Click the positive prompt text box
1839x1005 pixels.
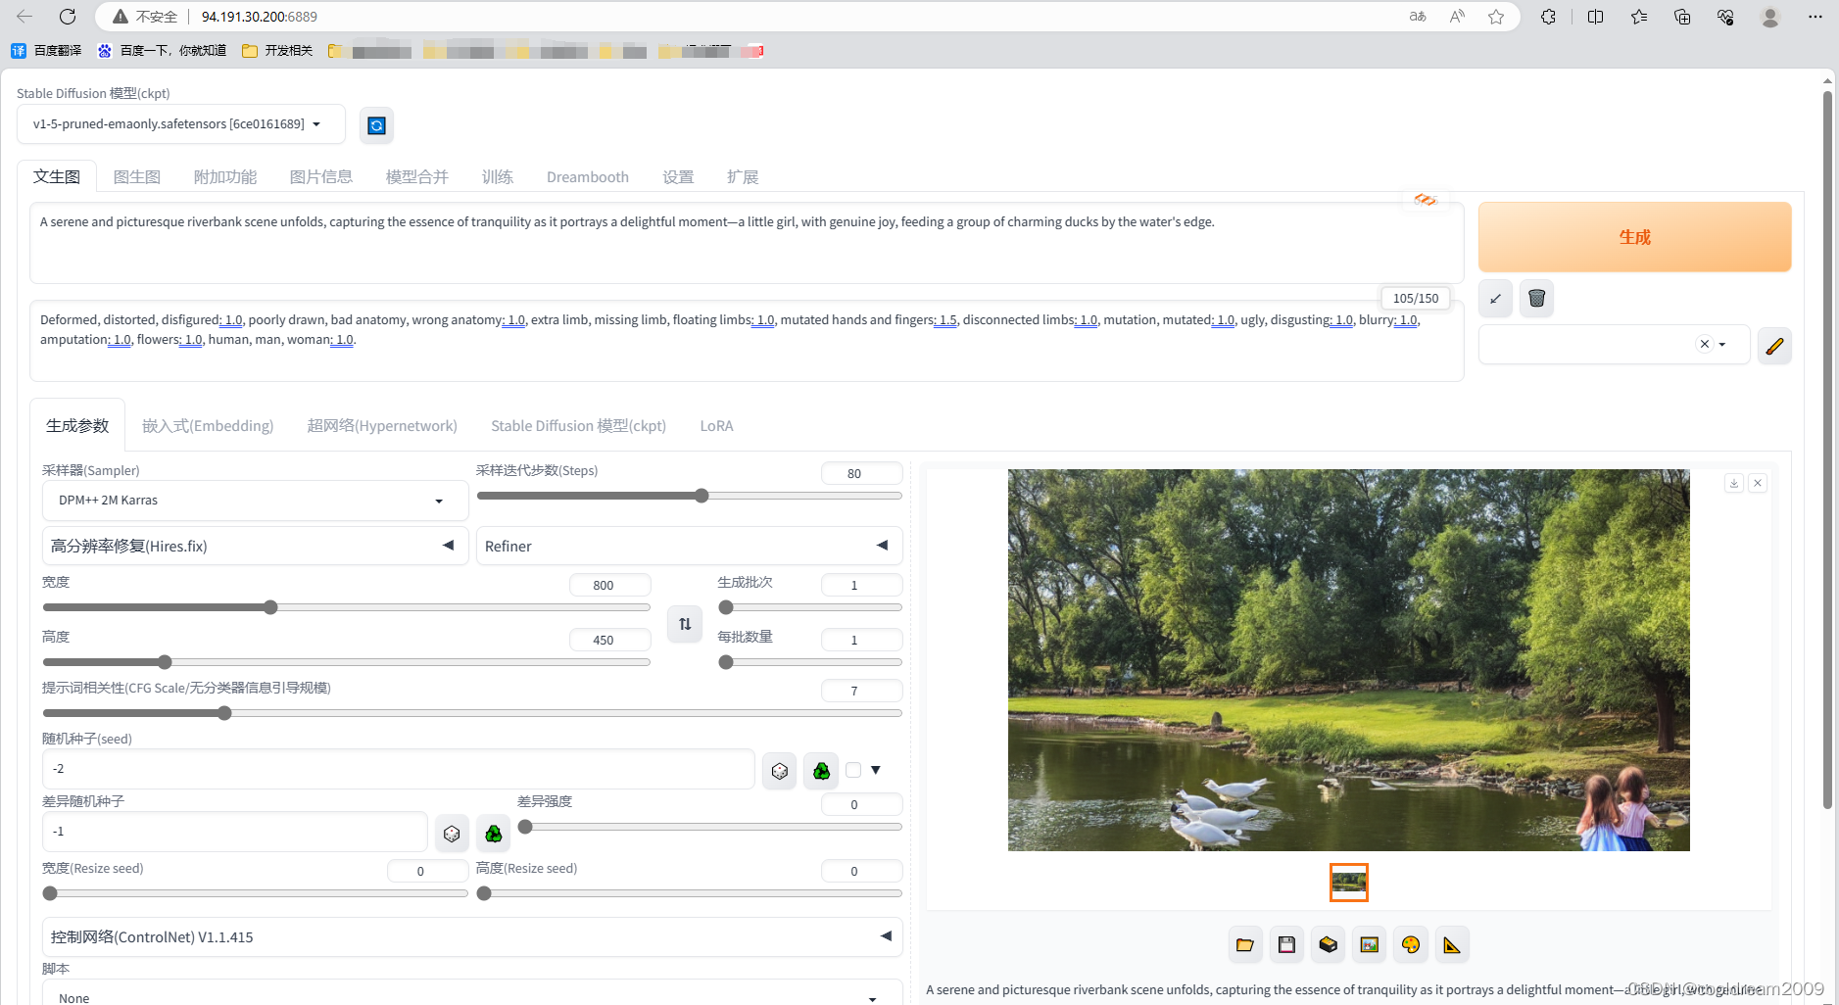coord(747,243)
